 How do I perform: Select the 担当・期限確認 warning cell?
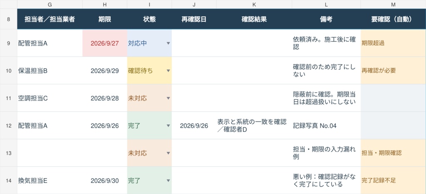(x=394, y=153)
